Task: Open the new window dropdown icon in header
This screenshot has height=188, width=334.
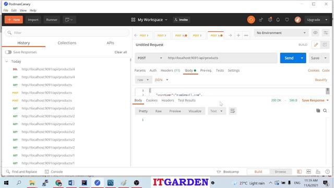Action: (x=69, y=20)
